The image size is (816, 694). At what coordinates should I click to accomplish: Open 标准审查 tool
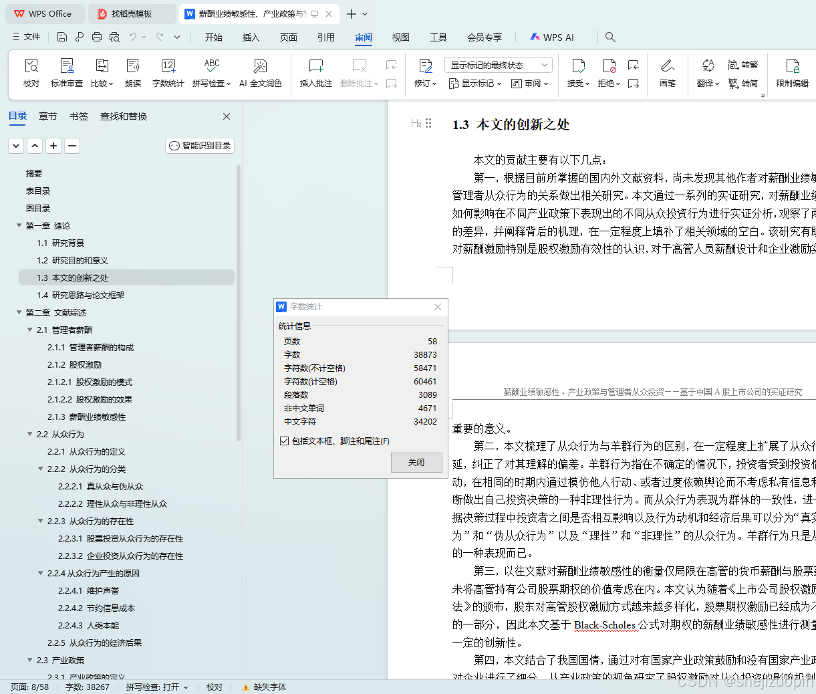67,73
